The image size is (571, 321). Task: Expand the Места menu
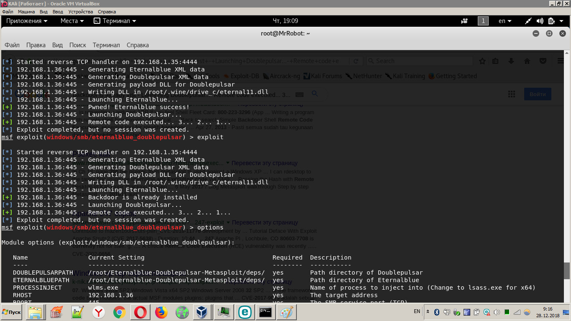tap(72, 21)
